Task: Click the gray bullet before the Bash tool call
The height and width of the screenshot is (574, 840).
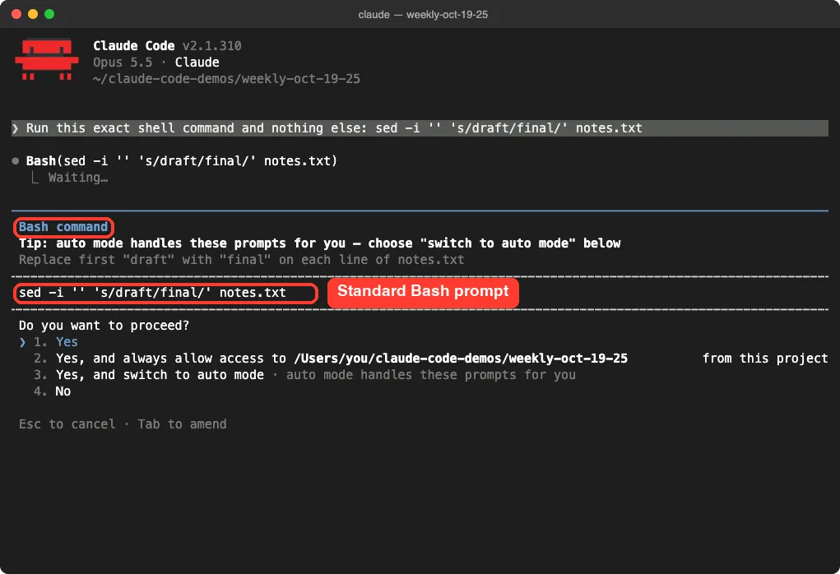Action: (16, 160)
